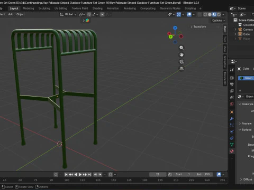Screen dimensions: 254x190
Task: Click the End frame field showing 250
Action: click(x=203, y=174)
